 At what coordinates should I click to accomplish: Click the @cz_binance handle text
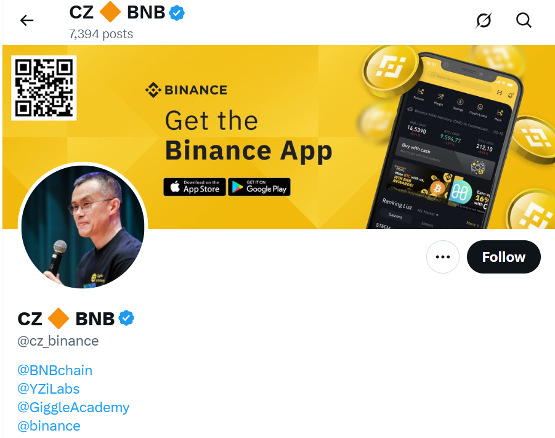tap(58, 341)
